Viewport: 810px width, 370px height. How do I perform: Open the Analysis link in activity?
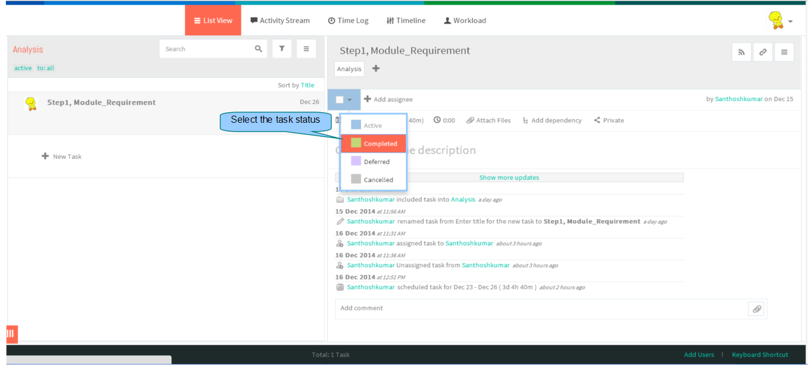(463, 200)
